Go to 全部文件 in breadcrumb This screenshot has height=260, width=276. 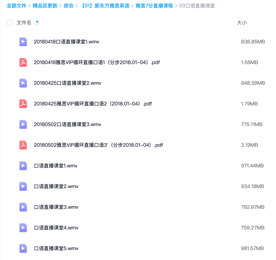16,6
